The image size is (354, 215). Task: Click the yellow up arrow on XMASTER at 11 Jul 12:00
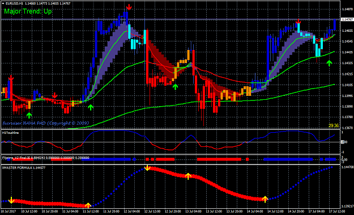tap(88, 205)
